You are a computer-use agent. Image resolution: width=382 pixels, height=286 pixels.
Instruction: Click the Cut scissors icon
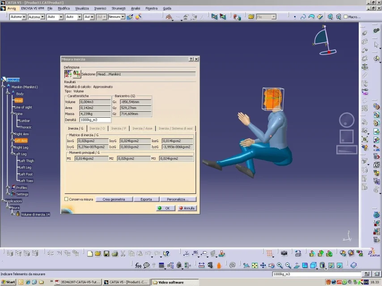(123, 254)
